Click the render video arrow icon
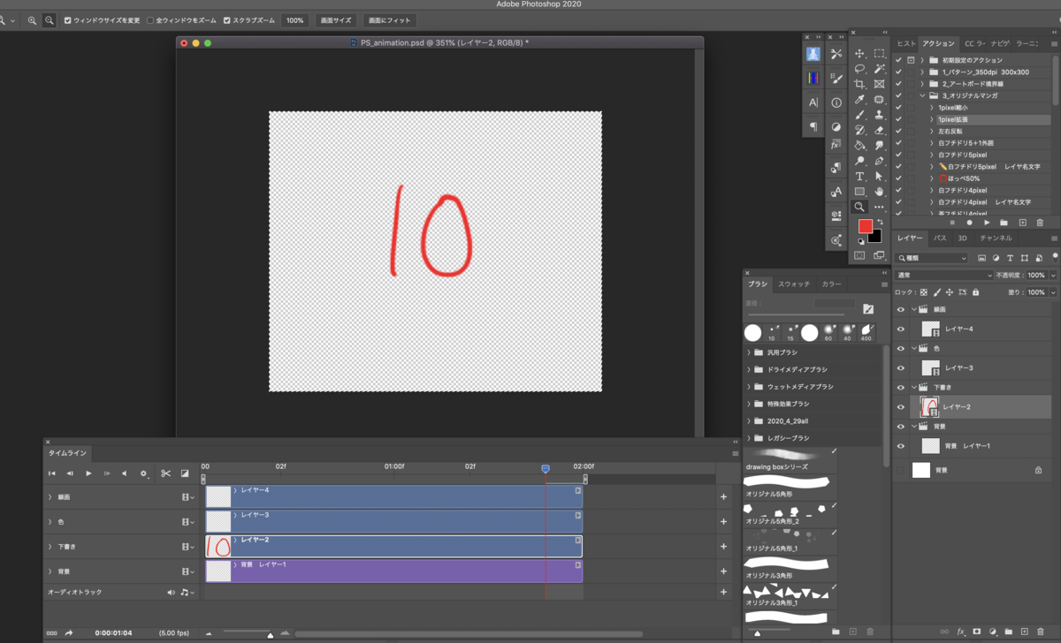The height and width of the screenshot is (643, 1061). [68, 632]
